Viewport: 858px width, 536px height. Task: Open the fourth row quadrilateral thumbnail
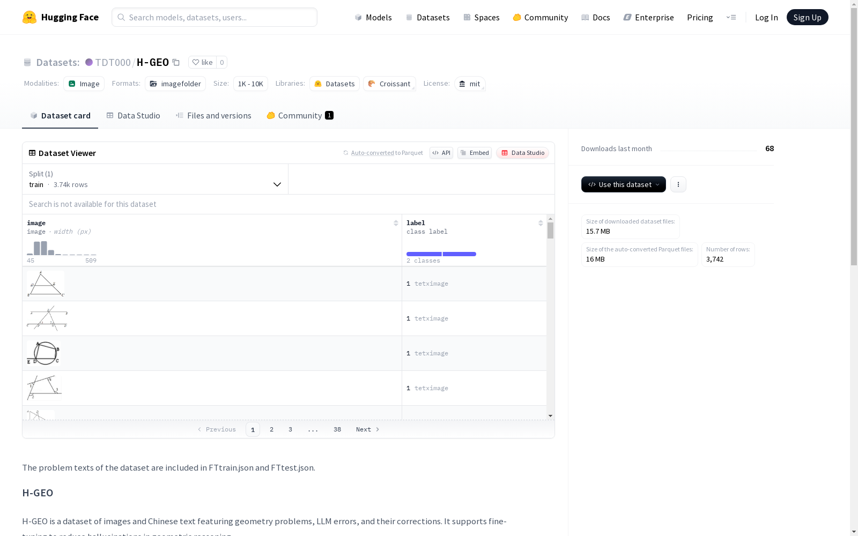44,388
